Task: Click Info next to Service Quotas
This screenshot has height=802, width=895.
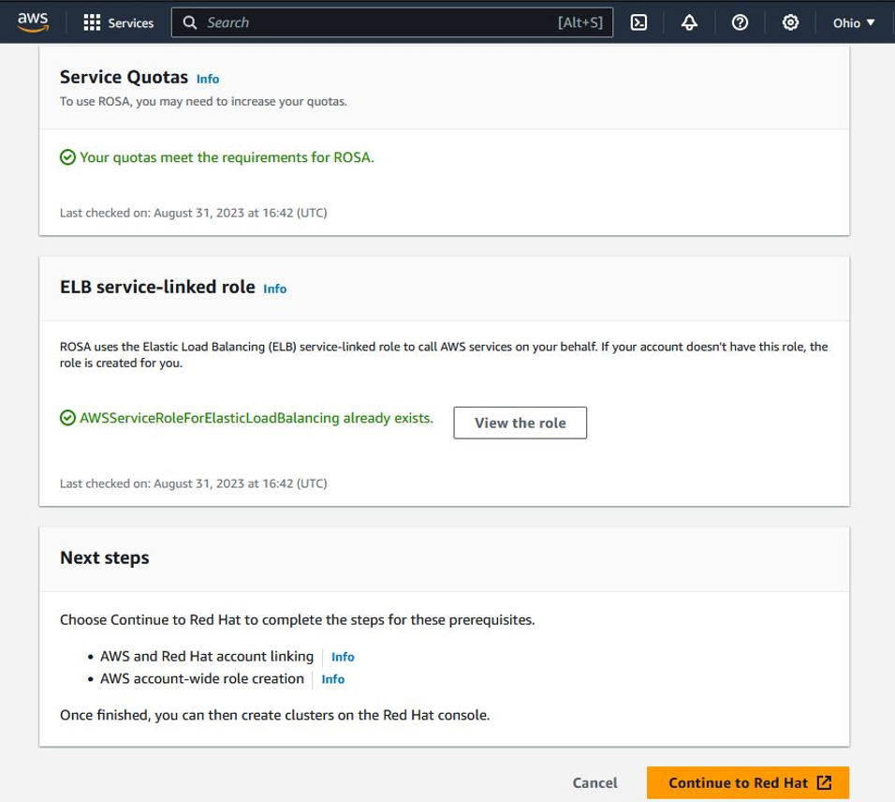Action: click(x=206, y=79)
